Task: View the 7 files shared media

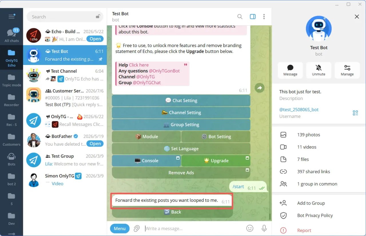Action: [x=319, y=159]
